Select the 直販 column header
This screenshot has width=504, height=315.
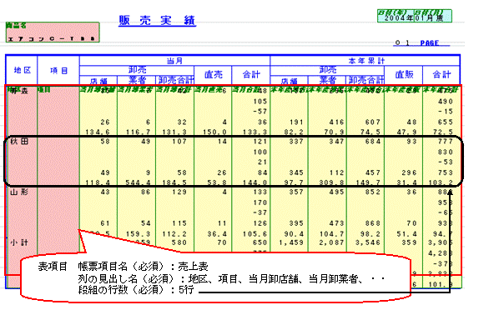click(404, 74)
